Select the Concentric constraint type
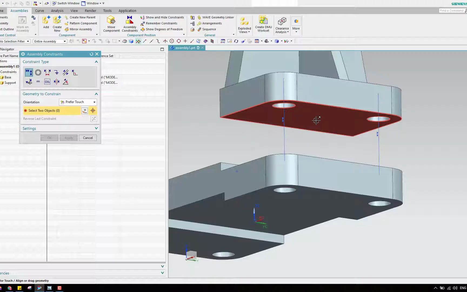This screenshot has height=292, width=467. tap(38, 72)
